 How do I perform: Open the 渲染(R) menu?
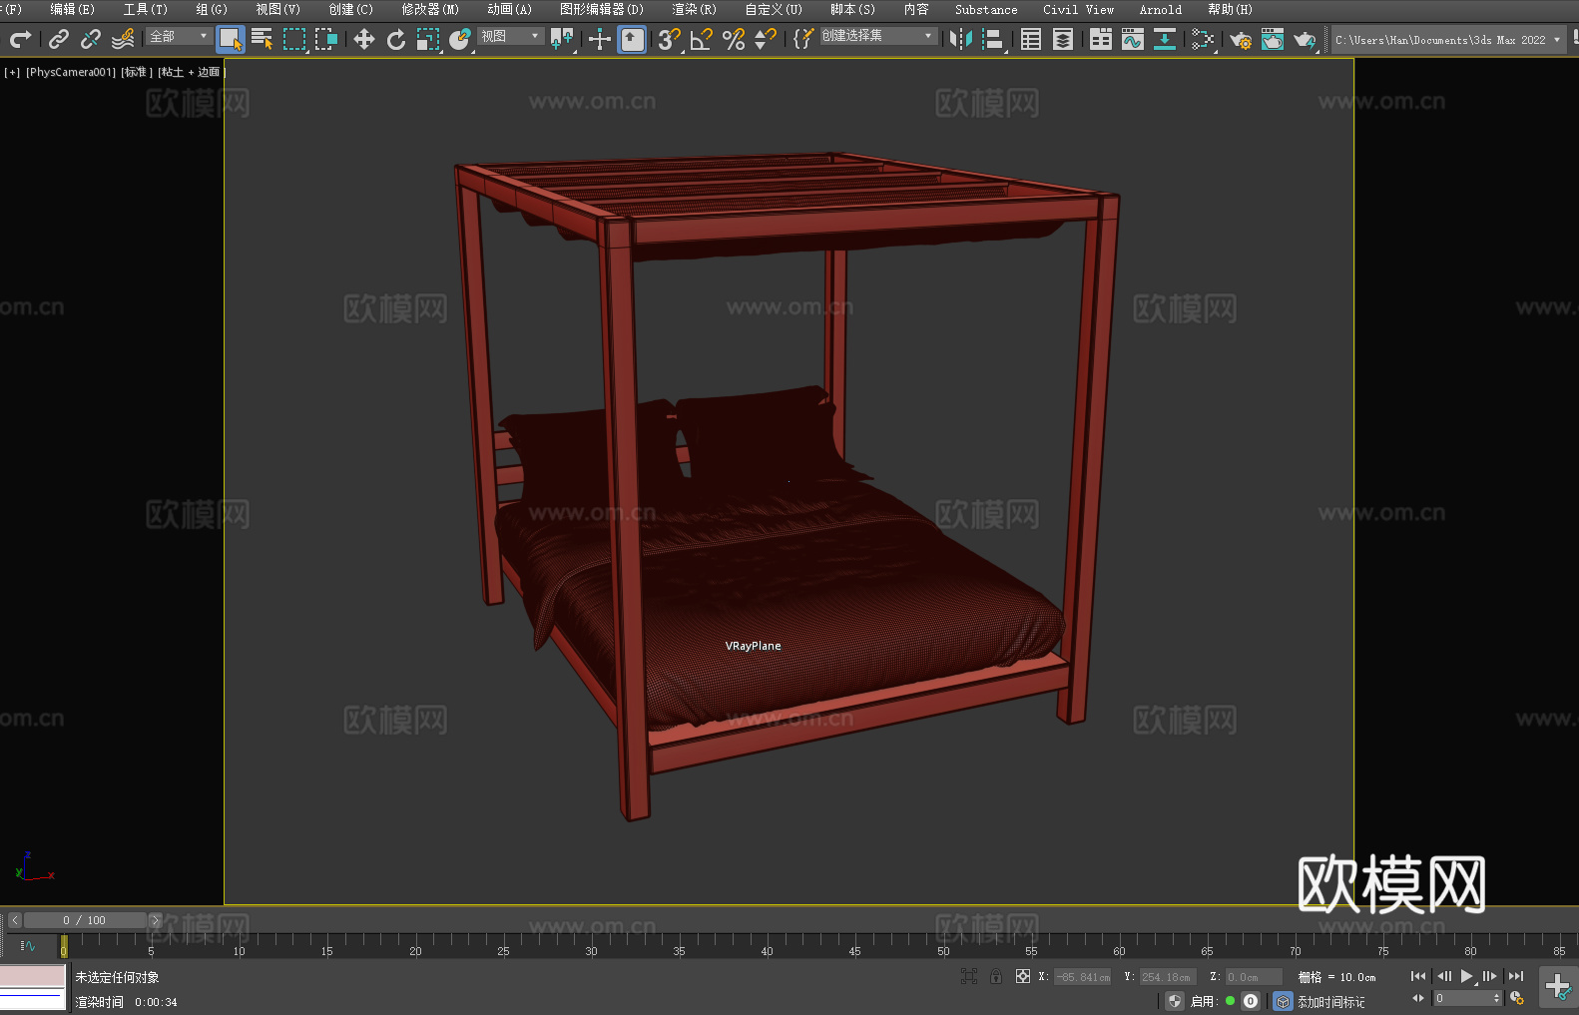694,9
